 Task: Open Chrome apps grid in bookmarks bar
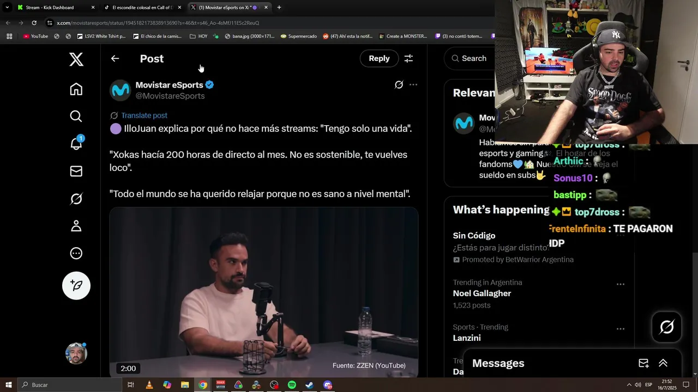click(9, 36)
